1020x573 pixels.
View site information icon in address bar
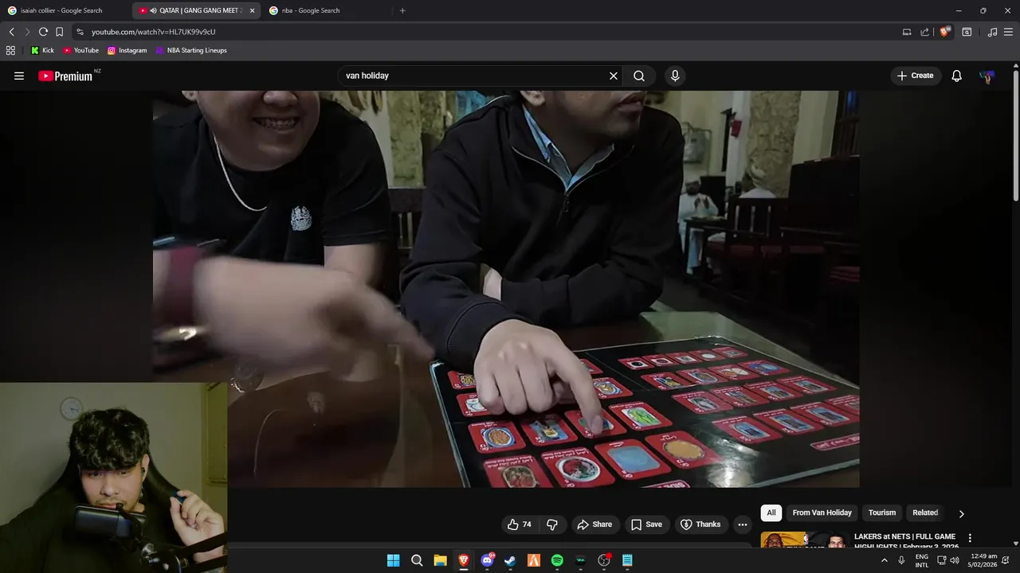79,32
